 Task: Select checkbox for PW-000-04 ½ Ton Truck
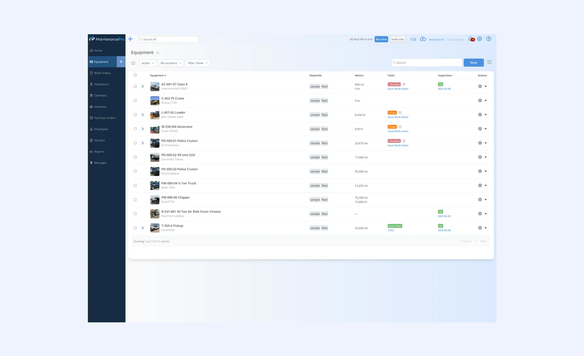click(135, 185)
